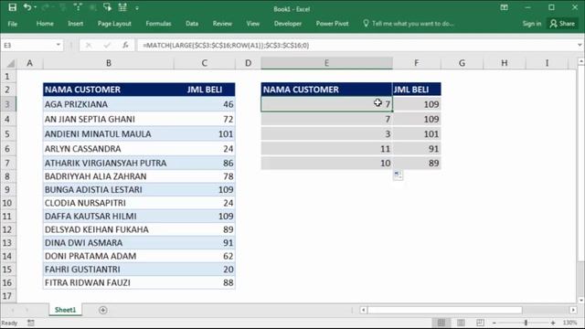Customize the Quick Access Toolbar dropdown

pos(137,7)
